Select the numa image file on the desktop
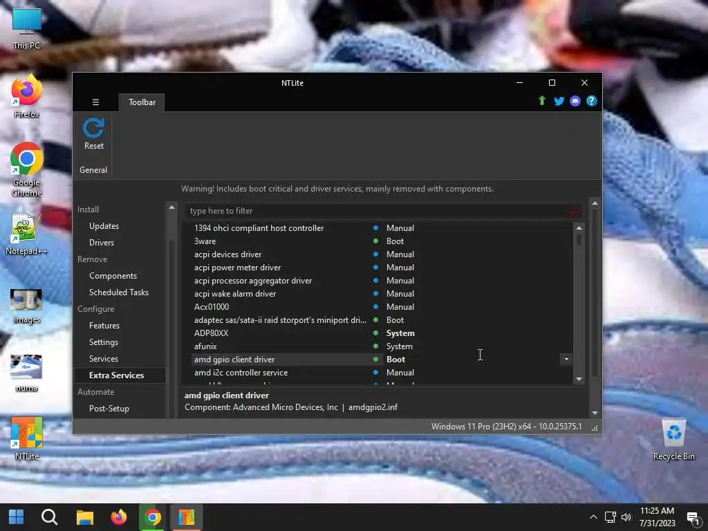The height and width of the screenshot is (531, 708). coord(27,373)
